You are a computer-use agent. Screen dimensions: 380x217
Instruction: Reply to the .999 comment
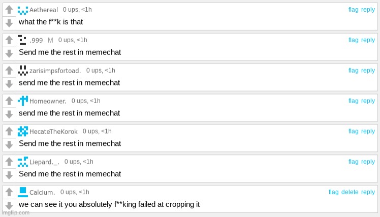pos(368,40)
